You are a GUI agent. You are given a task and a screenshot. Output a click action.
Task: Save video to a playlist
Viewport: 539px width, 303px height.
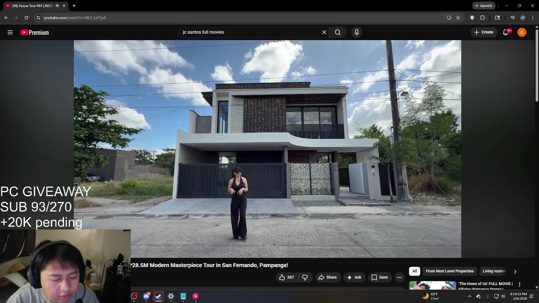tap(379, 277)
